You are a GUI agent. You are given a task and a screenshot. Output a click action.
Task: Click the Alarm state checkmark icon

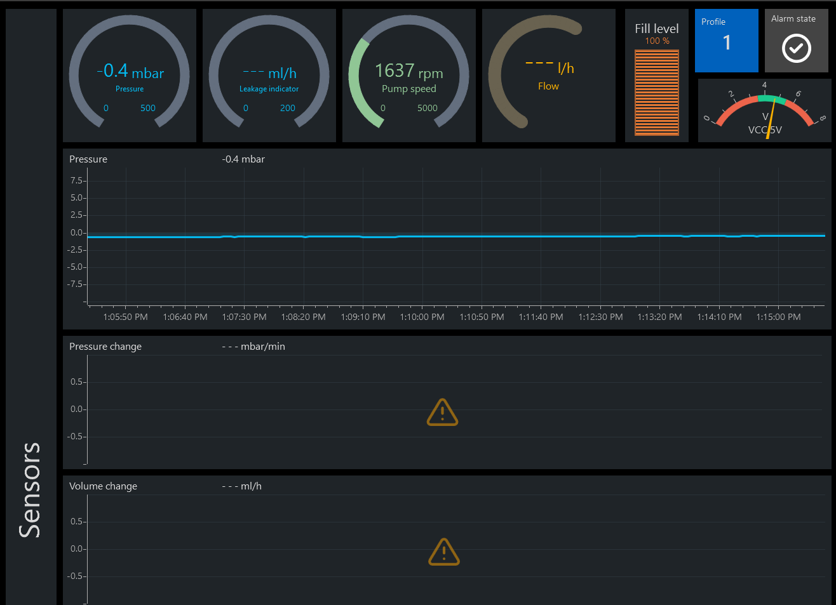pyautogui.click(x=796, y=48)
